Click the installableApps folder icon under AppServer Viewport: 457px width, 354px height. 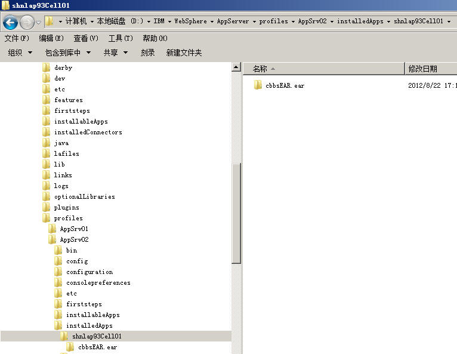[x=46, y=121]
